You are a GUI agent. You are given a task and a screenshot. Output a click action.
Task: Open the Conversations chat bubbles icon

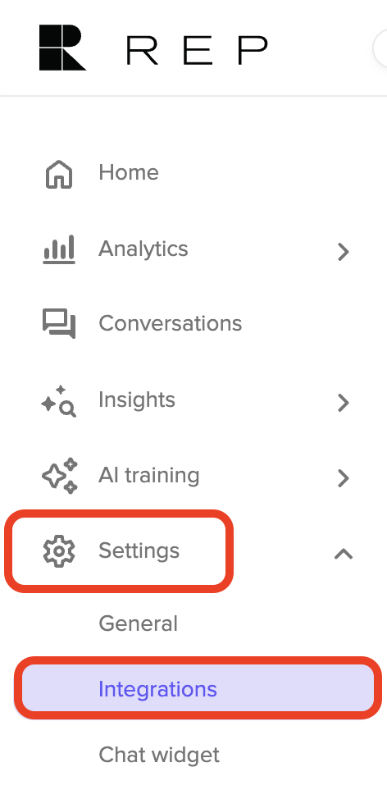pyautogui.click(x=59, y=324)
